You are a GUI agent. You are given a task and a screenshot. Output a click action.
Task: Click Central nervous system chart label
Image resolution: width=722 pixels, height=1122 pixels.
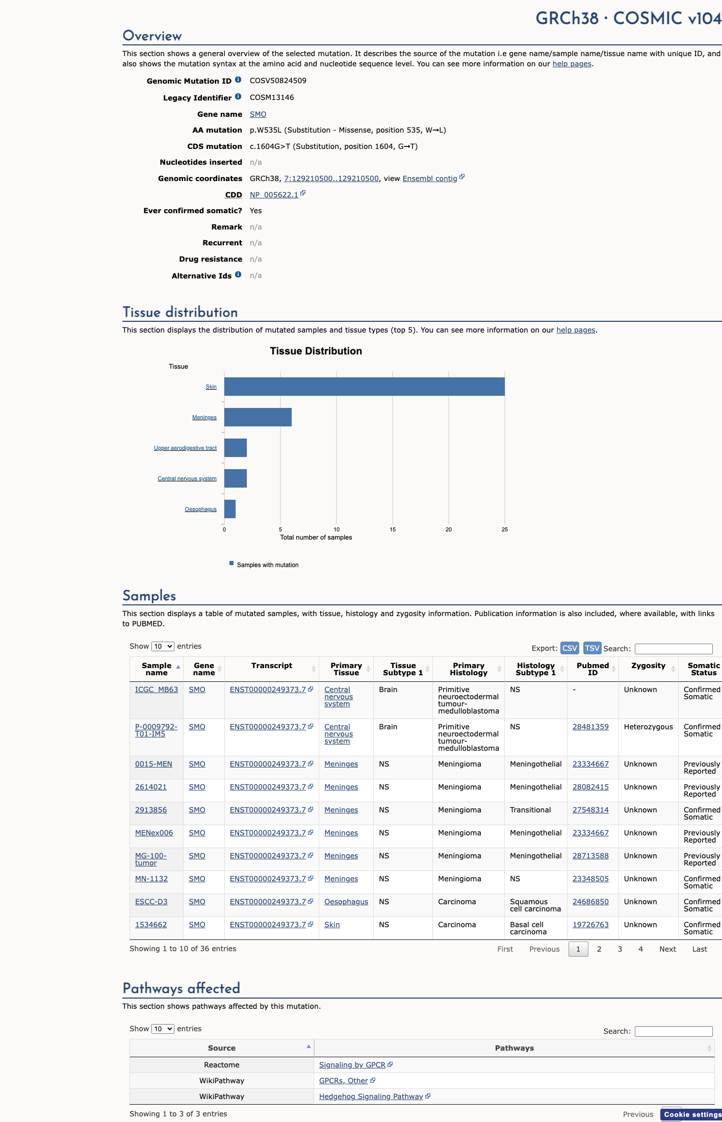coord(187,478)
